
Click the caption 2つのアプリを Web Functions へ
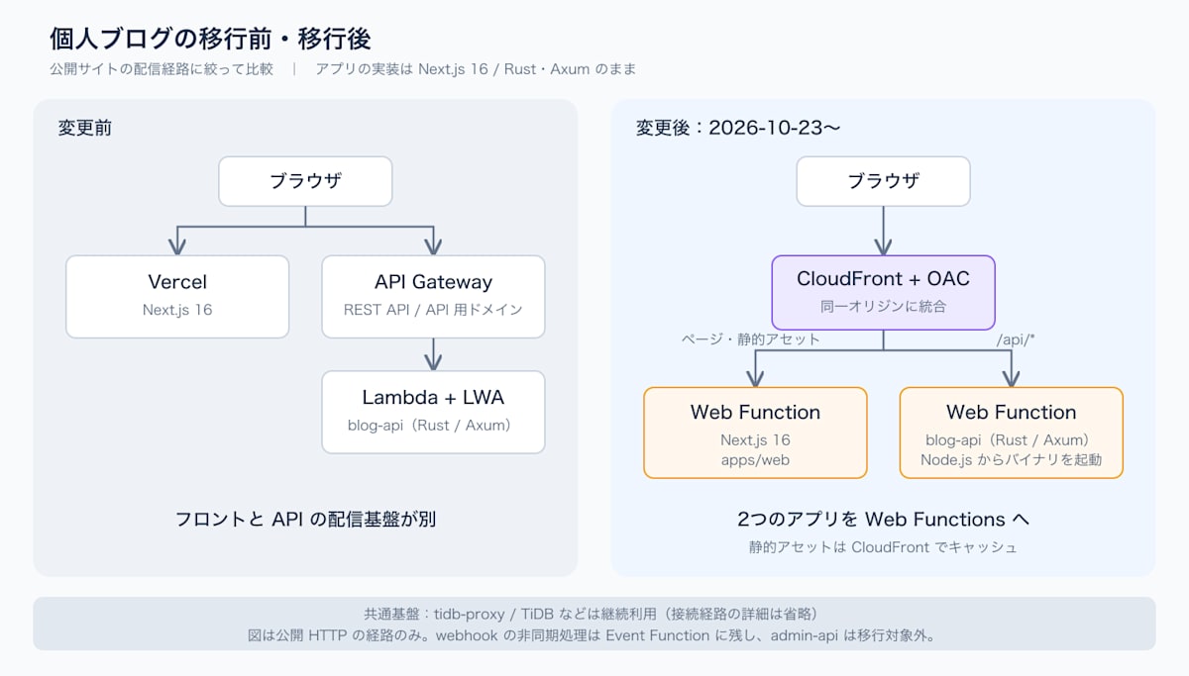(x=884, y=519)
